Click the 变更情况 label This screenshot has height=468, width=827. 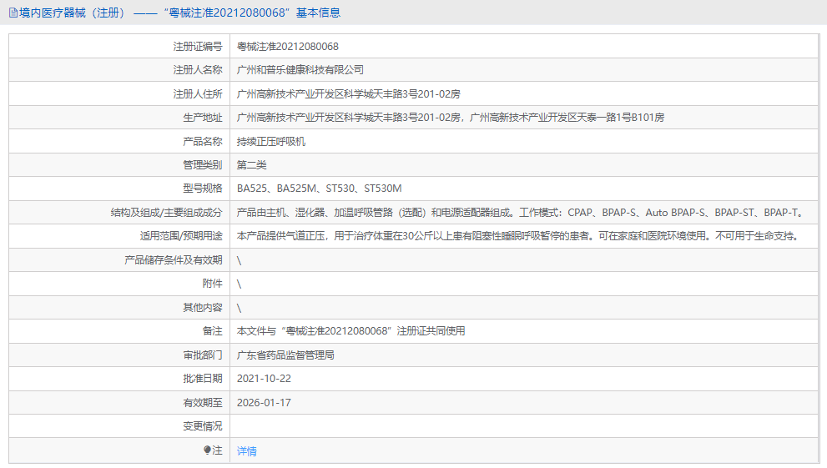point(203,425)
